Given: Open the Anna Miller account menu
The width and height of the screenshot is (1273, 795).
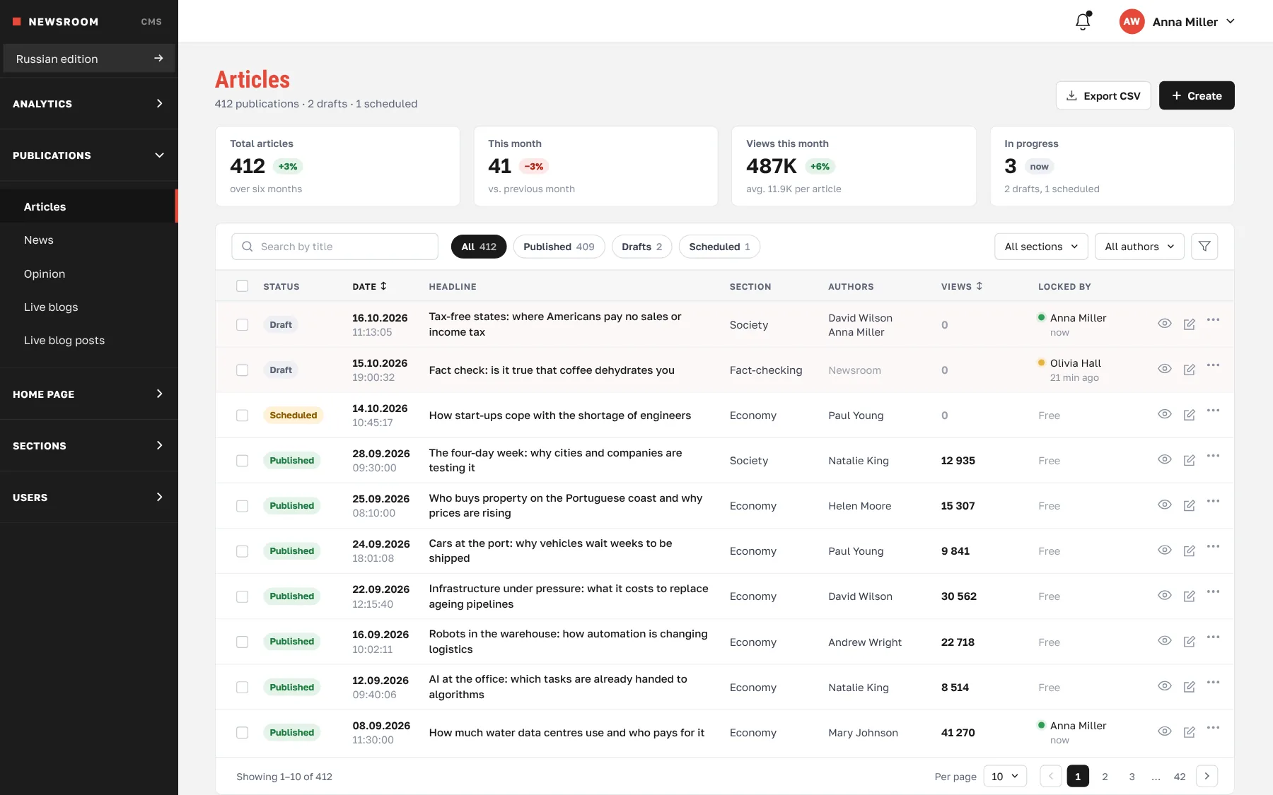Looking at the screenshot, I should point(1178,21).
